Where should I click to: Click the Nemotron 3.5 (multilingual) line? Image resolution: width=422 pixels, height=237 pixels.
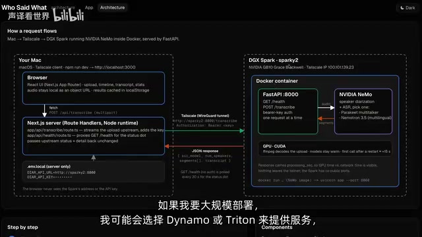[365, 118]
